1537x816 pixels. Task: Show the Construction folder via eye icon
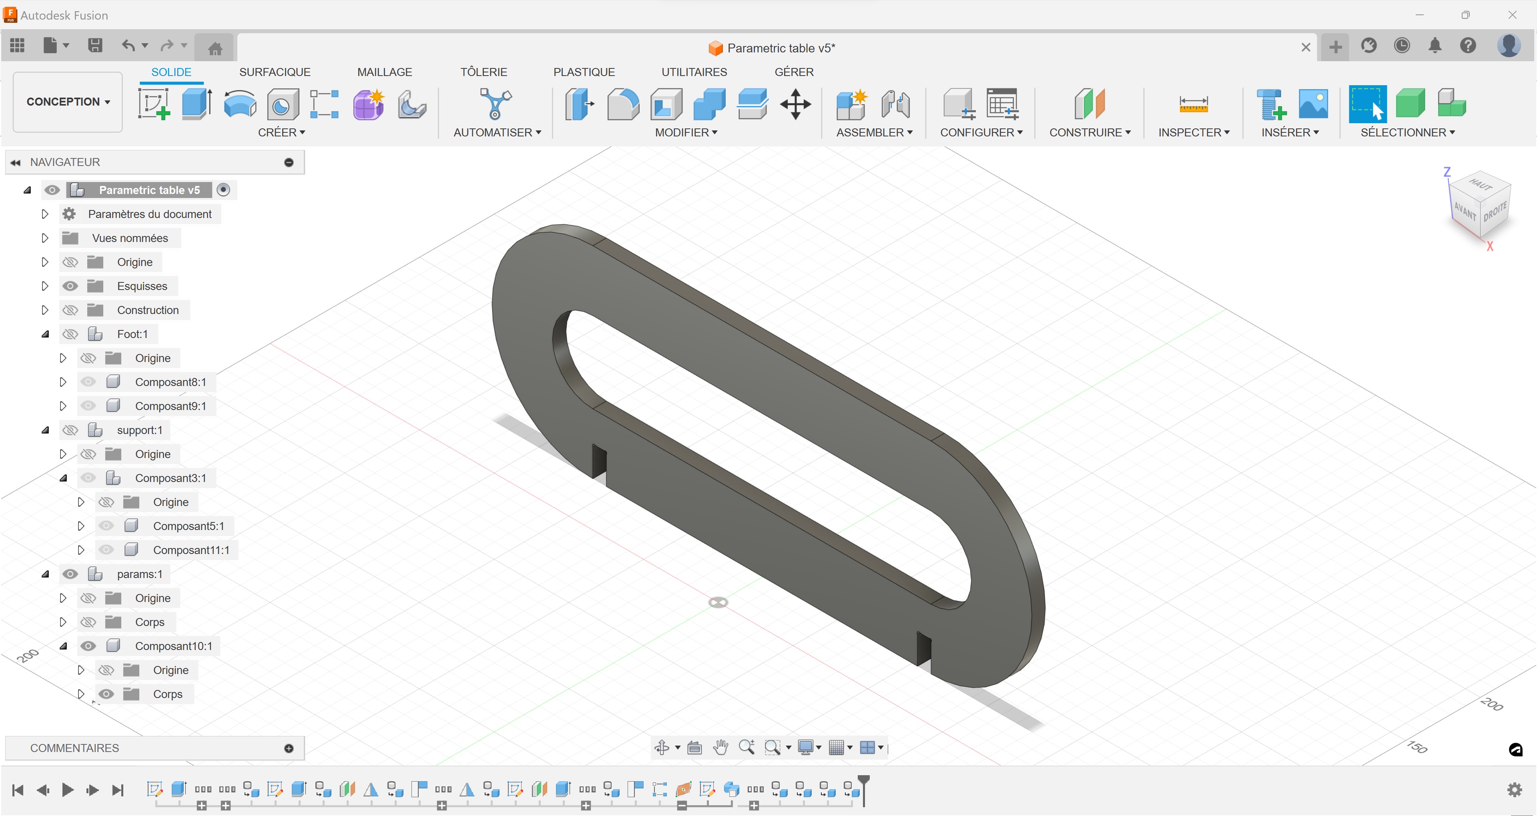pyautogui.click(x=70, y=310)
